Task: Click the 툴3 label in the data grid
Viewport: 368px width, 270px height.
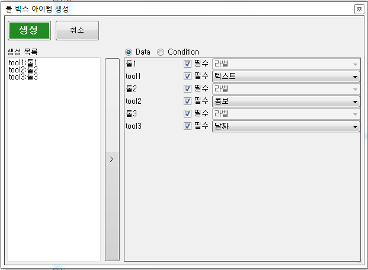Action: 131,113
